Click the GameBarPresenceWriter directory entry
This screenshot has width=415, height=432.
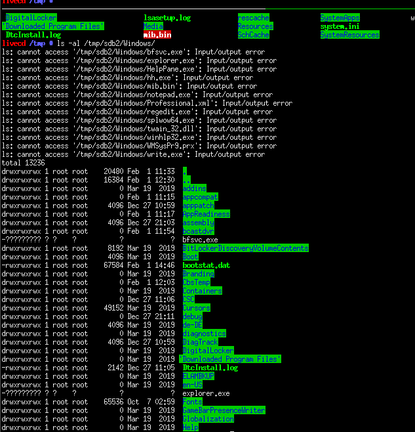coord(224,411)
